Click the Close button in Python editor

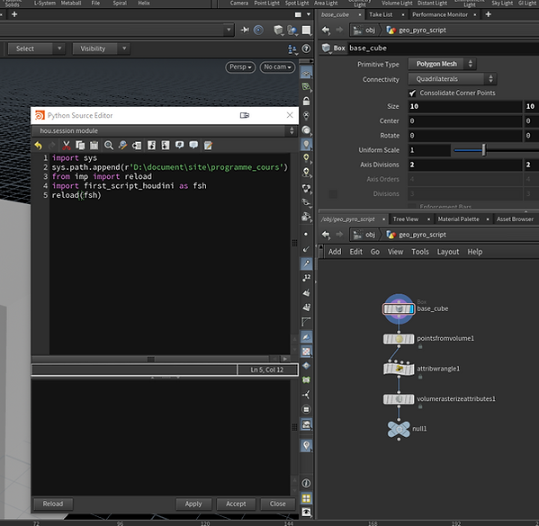tap(278, 504)
